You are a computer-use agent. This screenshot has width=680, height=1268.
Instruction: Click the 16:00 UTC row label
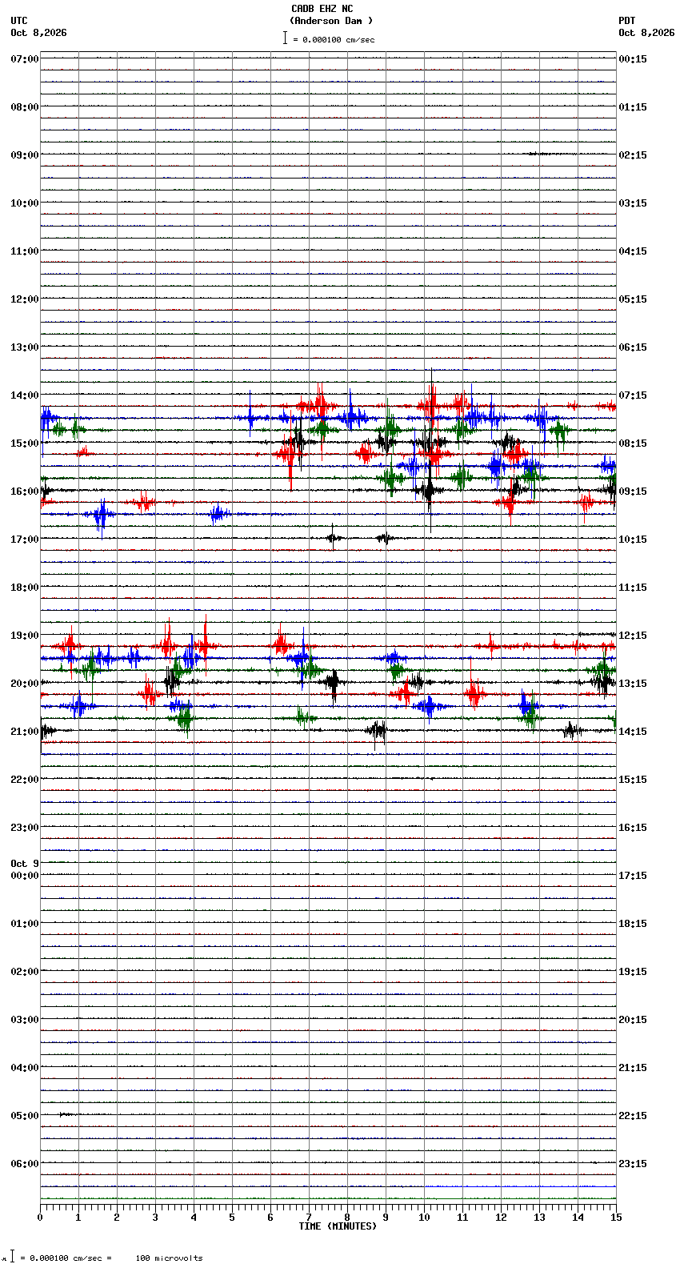coord(25,492)
